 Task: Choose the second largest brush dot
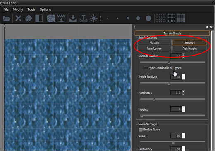click(138, 18)
